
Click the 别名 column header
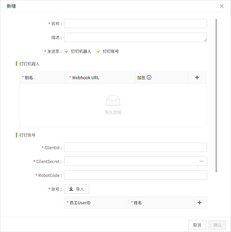(x=29, y=78)
